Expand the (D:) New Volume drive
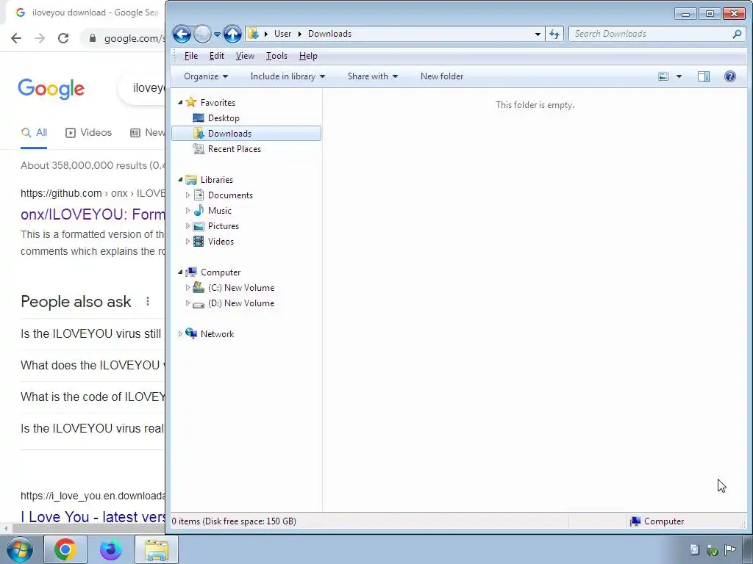The width and height of the screenshot is (753, 564). coord(188,303)
